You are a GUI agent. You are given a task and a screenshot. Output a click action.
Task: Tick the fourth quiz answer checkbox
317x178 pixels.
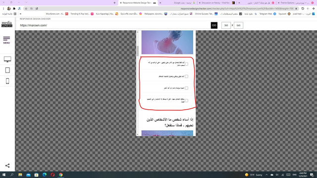point(186,100)
